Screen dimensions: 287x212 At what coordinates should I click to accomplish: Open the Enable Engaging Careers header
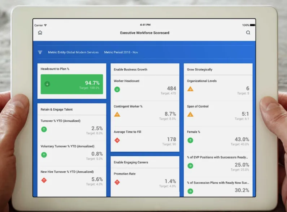pos(131,163)
